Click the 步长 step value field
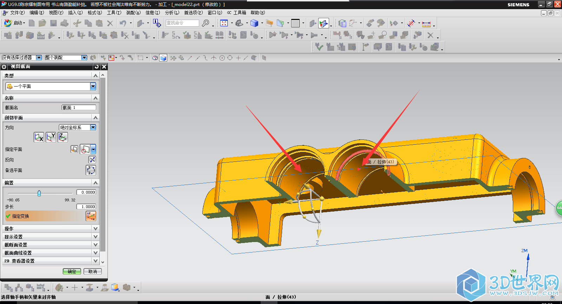 tap(86, 207)
